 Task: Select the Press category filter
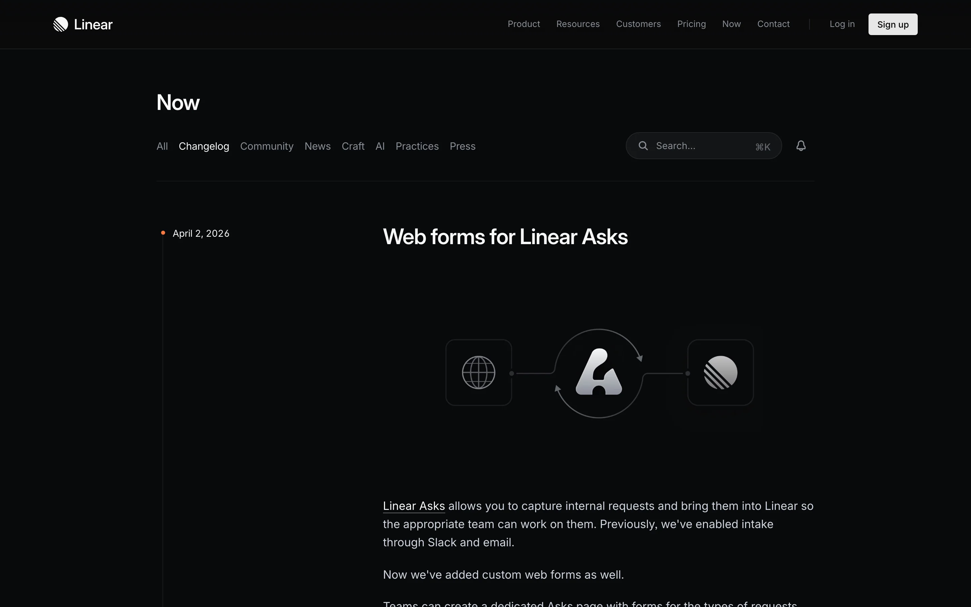tap(462, 146)
